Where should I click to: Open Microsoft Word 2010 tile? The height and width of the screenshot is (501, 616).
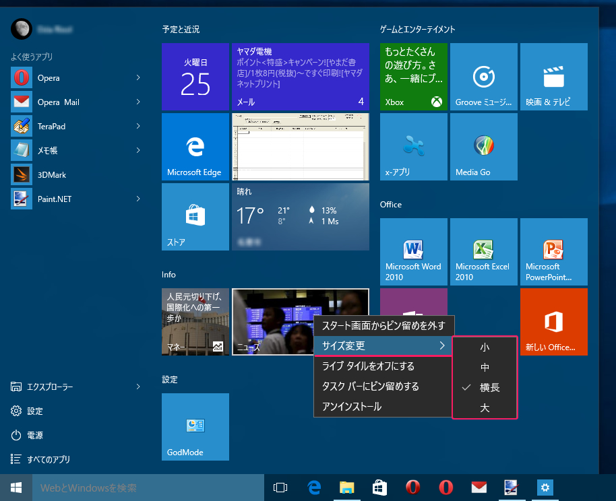414,252
